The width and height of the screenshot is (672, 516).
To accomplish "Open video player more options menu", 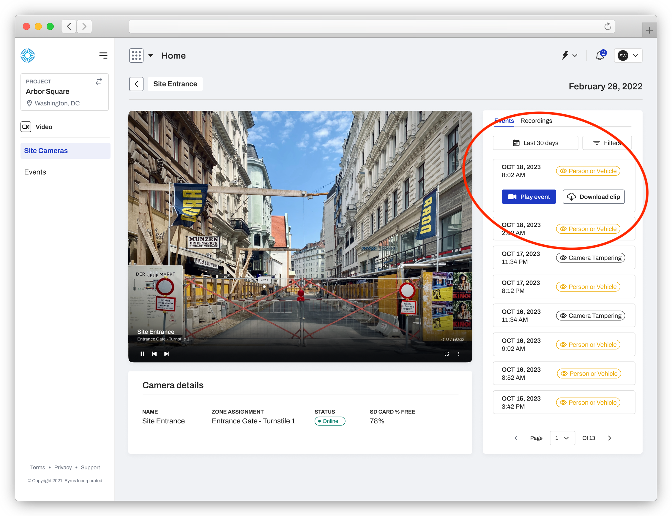I will 459,354.
